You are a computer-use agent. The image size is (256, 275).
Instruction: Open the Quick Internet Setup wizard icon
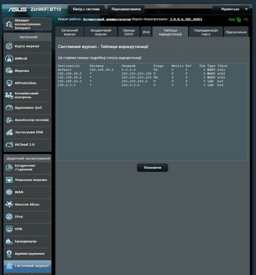9,24
